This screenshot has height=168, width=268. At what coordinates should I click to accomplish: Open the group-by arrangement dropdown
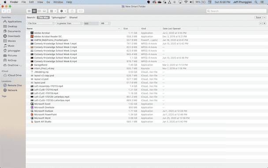point(52,11)
